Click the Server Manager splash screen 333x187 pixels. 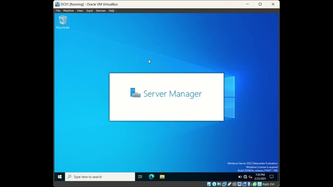[x=166, y=97]
